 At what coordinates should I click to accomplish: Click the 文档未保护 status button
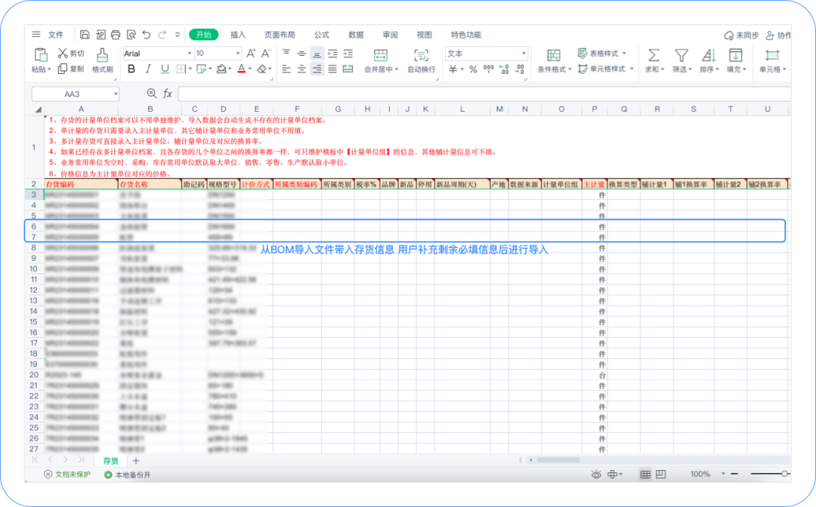67,475
